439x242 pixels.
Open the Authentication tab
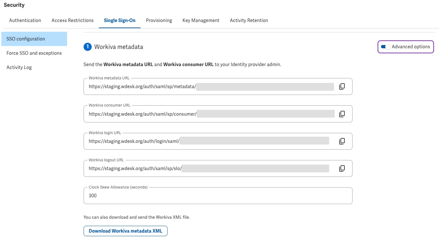pyautogui.click(x=25, y=20)
